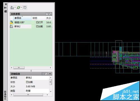This screenshot has height=101, width=140.
Task: Click the 大小 label in details
Action: point(13,86)
